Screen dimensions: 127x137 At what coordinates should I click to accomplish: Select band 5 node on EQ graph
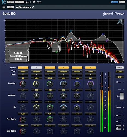(103, 34)
